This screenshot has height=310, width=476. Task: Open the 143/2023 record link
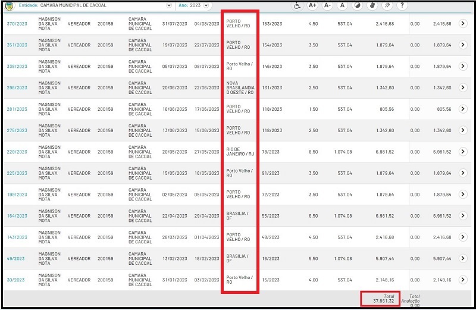pyautogui.click(x=16, y=237)
